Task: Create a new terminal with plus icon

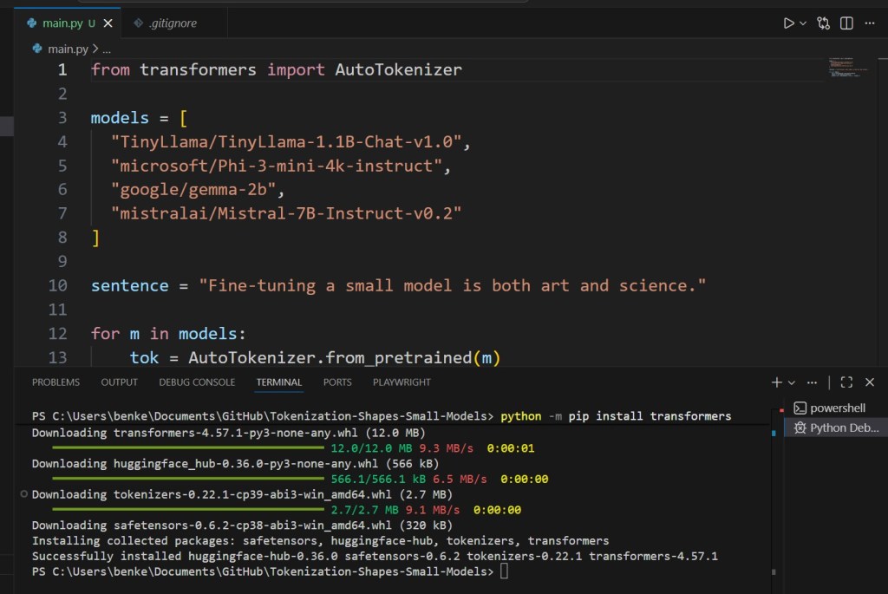Action: click(776, 382)
